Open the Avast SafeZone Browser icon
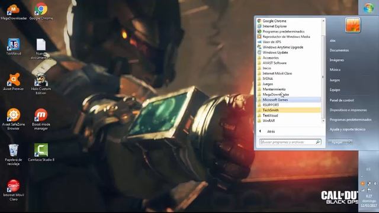379x213 pixels. pyautogui.click(x=13, y=120)
